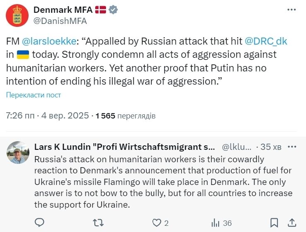Like the reply with heart icon
The image size is (306, 232).
(x=157, y=223)
